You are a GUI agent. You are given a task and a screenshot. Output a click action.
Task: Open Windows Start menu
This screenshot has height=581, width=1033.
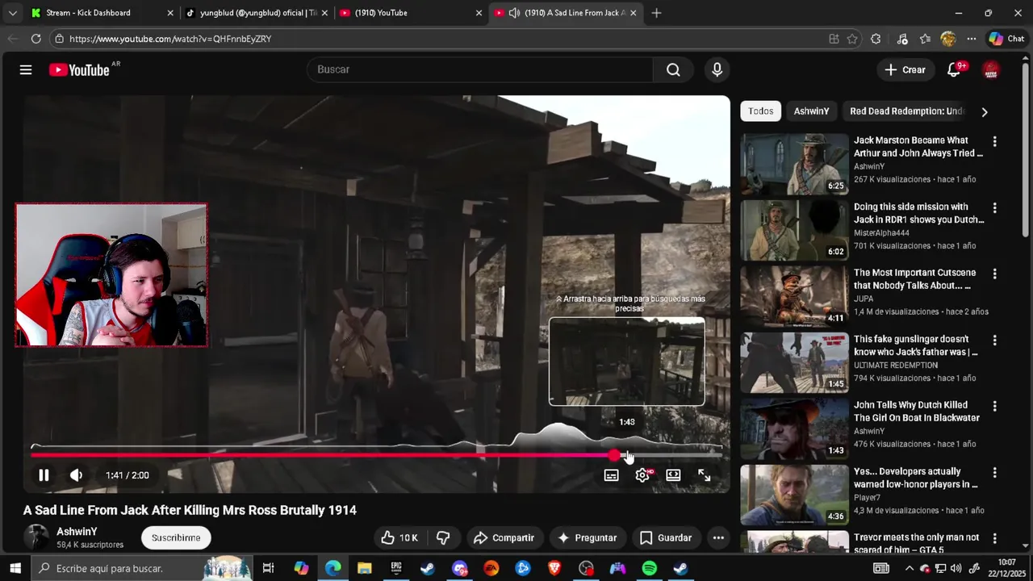point(15,568)
